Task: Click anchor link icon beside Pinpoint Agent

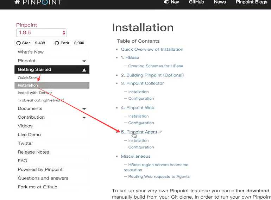Action: pos(160,132)
